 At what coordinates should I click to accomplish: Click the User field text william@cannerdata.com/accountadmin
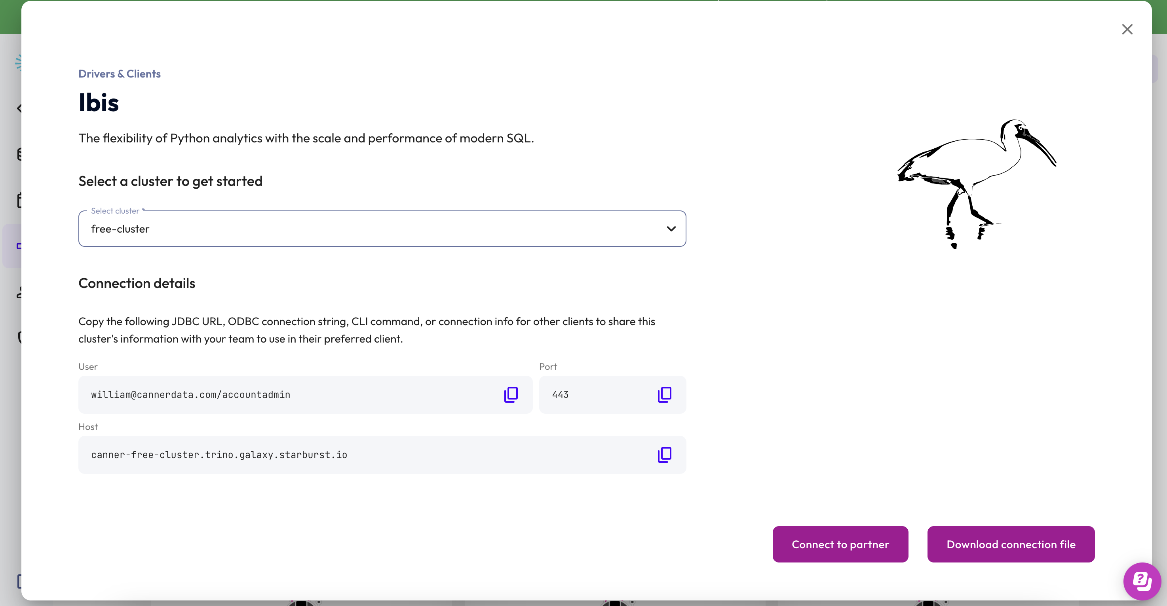coord(190,395)
